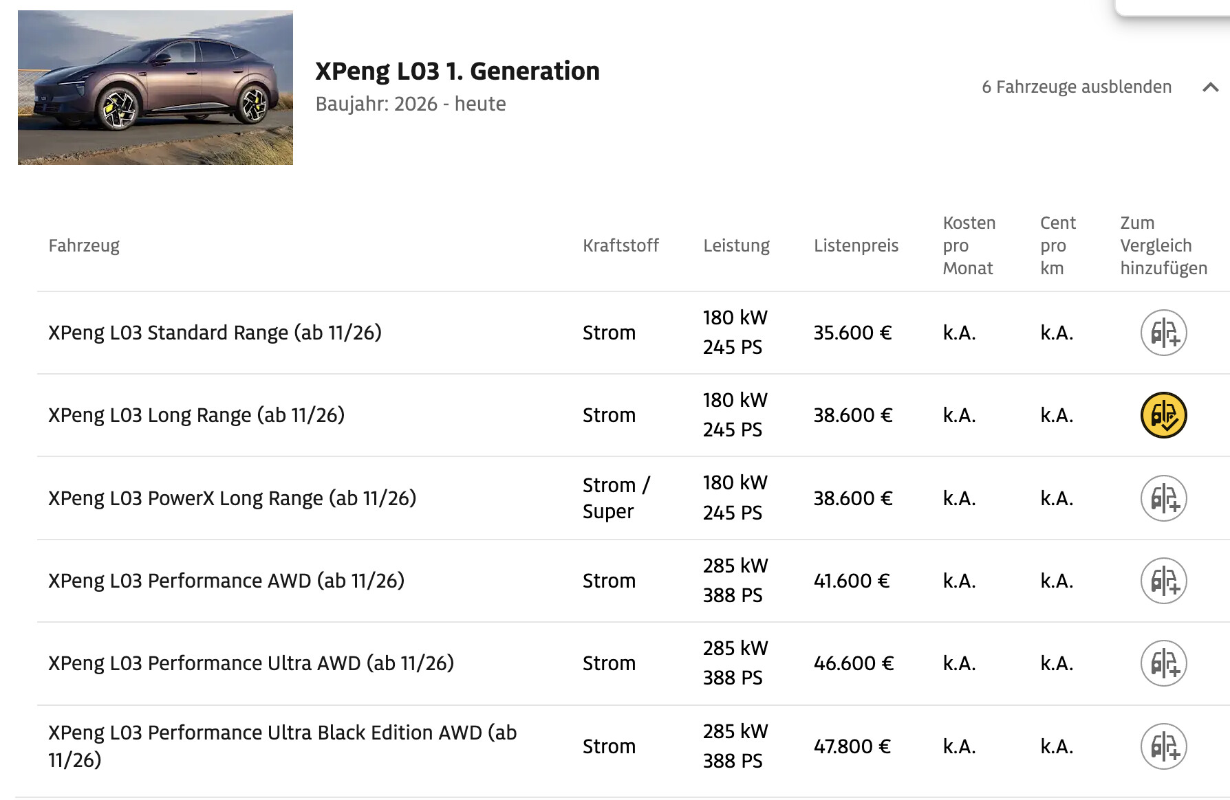Collapse the vehicle list with chevron arrow
Image resolution: width=1230 pixels, height=800 pixels.
1210,87
